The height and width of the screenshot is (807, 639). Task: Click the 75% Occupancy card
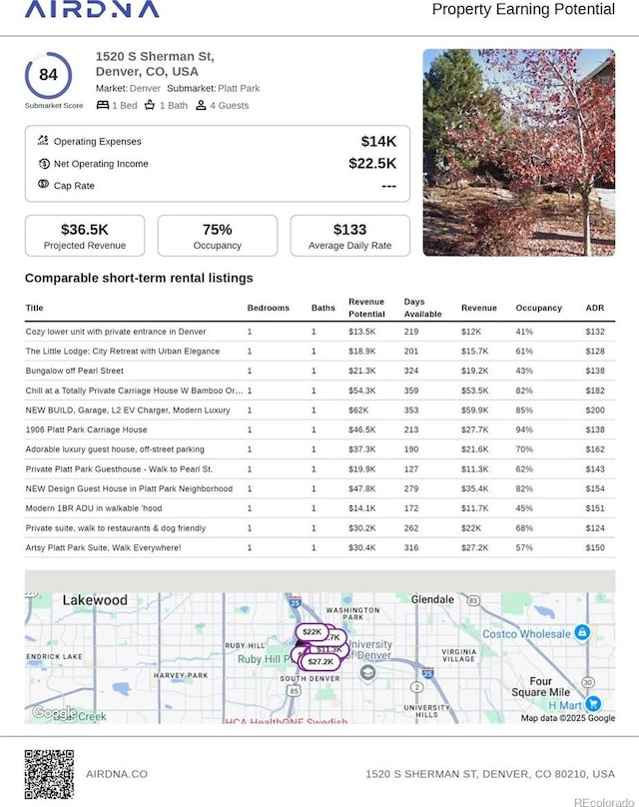[x=217, y=236]
